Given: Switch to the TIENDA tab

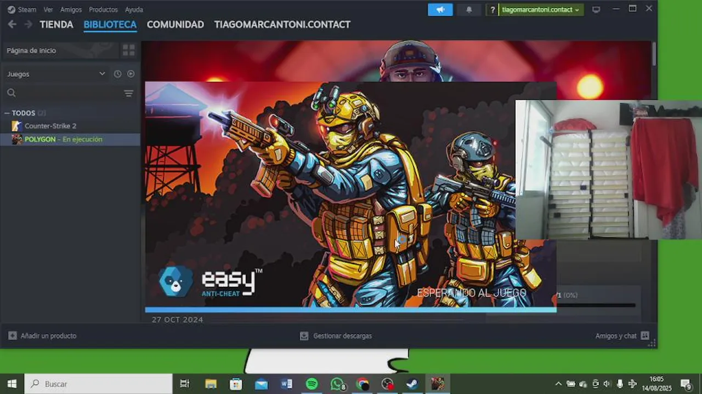Looking at the screenshot, I should tap(56, 25).
